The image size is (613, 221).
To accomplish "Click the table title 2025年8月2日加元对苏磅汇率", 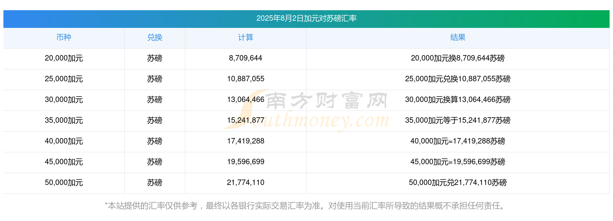I will tap(306, 18).
